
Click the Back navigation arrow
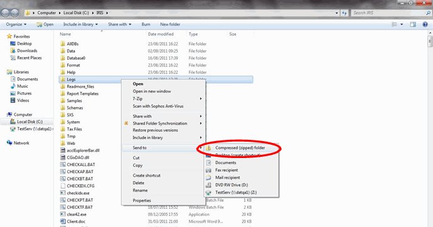click(x=5, y=13)
